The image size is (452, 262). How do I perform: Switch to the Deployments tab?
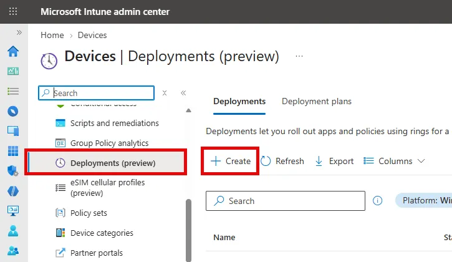[x=239, y=102]
